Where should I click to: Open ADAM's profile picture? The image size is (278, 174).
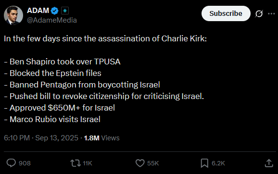coord(13,15)
